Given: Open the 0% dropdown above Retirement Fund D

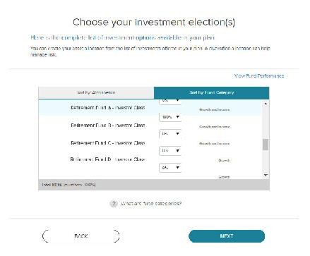Looking at the screenshot, I should click(170, 150).
